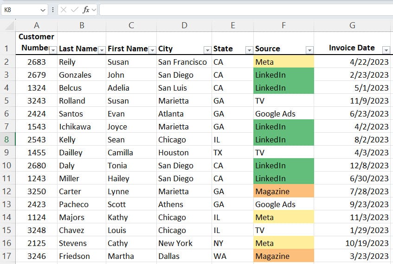
Task: Select column D header
Action: point(184,25)
